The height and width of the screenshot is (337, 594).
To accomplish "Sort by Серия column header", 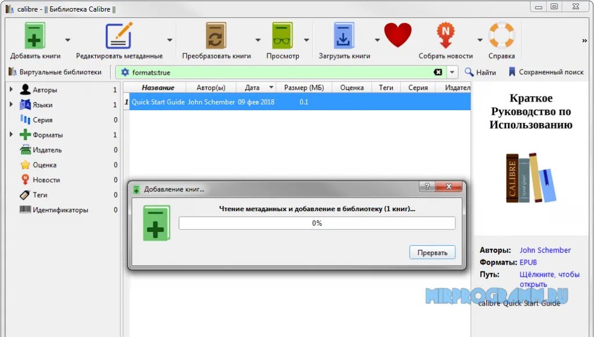I will point(418,88).
